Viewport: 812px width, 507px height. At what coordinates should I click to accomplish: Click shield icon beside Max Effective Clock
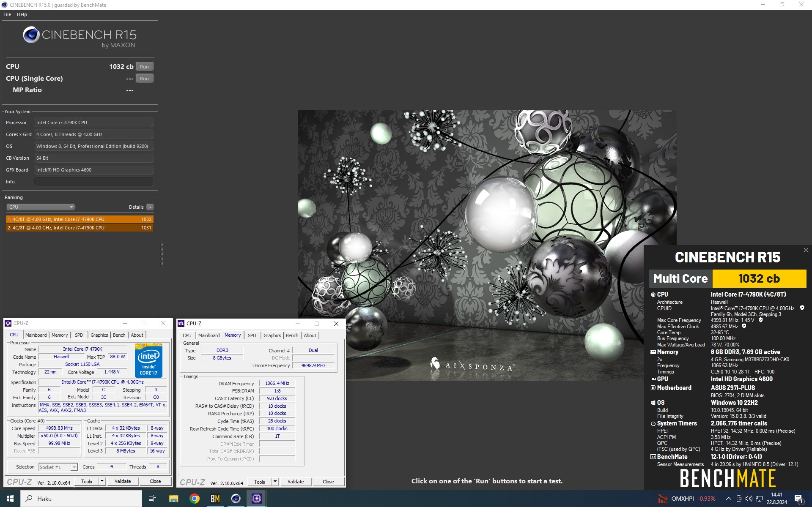(744, 326)
